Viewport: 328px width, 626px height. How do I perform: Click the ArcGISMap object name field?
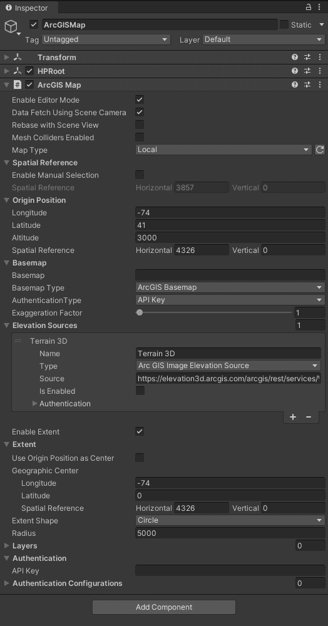(x=160, y=25)
